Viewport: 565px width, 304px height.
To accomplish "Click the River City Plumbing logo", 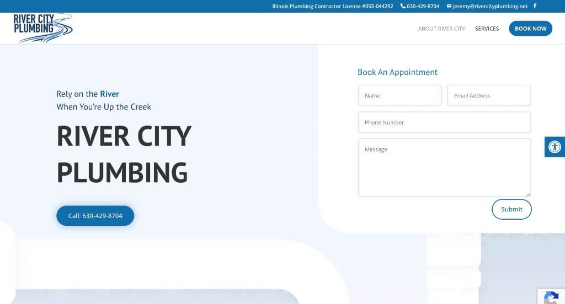I will (43, 29).
